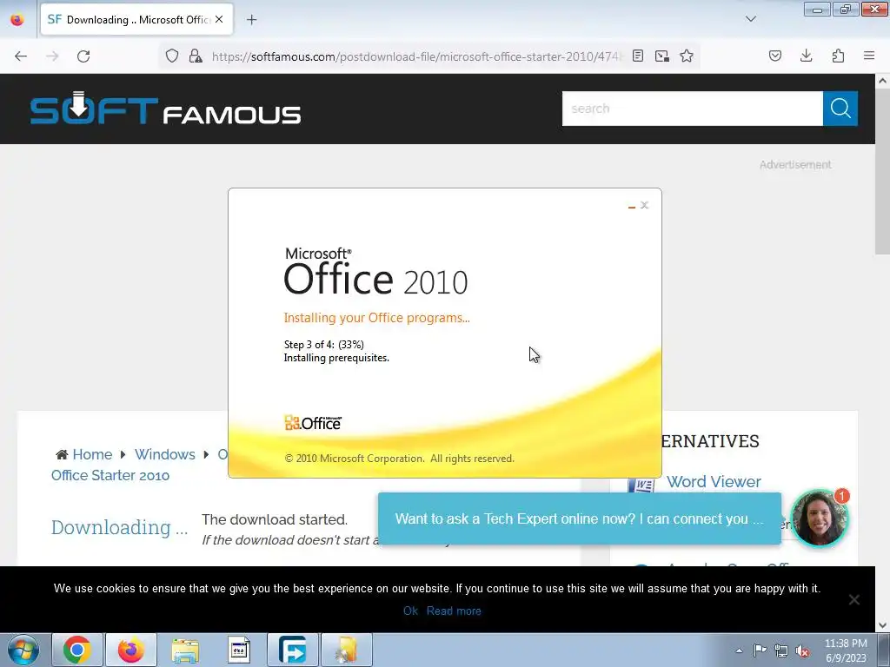The width and height of the screenshot is (890, 667).
Task: Toggle reader view icon in address bar
Action: [x=638, y=56]
